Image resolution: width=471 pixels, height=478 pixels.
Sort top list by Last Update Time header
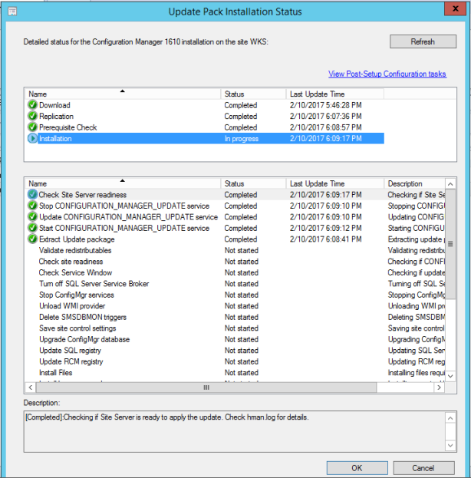click(335, 94)
